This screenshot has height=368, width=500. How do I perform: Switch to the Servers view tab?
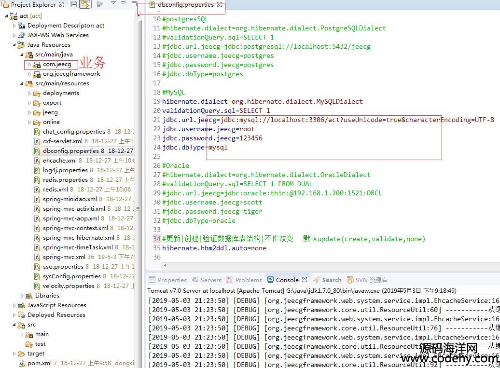pyautogui.click(x=207, y=280)
